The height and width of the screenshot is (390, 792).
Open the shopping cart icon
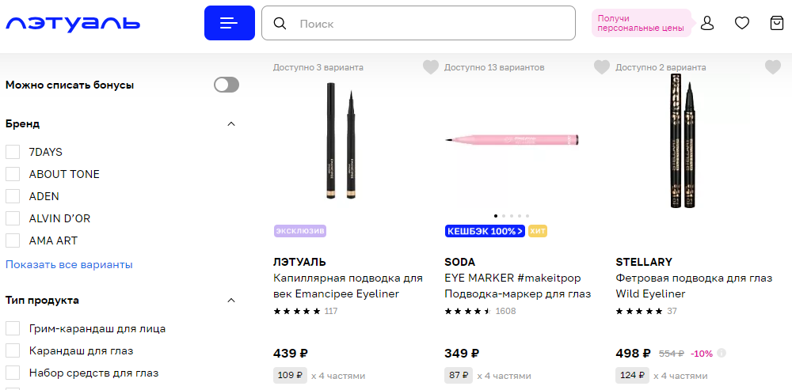pos(777,23)
